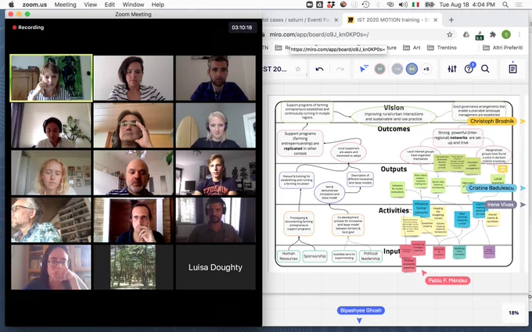Select the forest picture participant tile
Screen dimensions: 532x332
[x=133, y=267]
